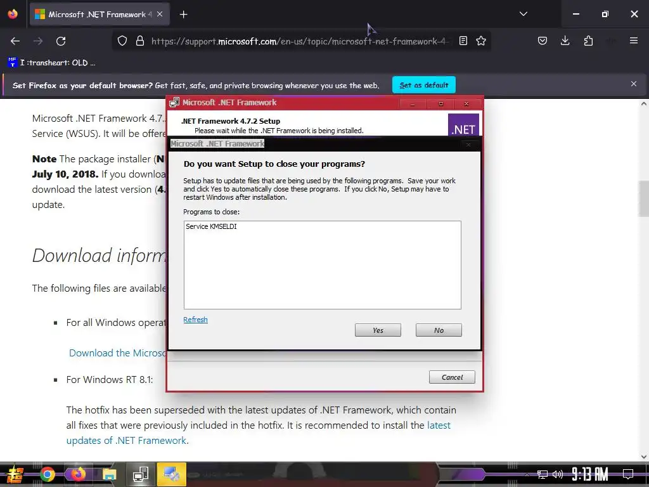Open the Firefox application hamburger menu

(634, 41)
